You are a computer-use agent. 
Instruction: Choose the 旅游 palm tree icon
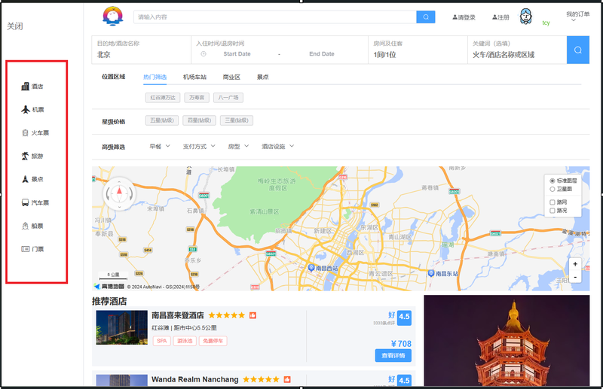pos(25,156)
